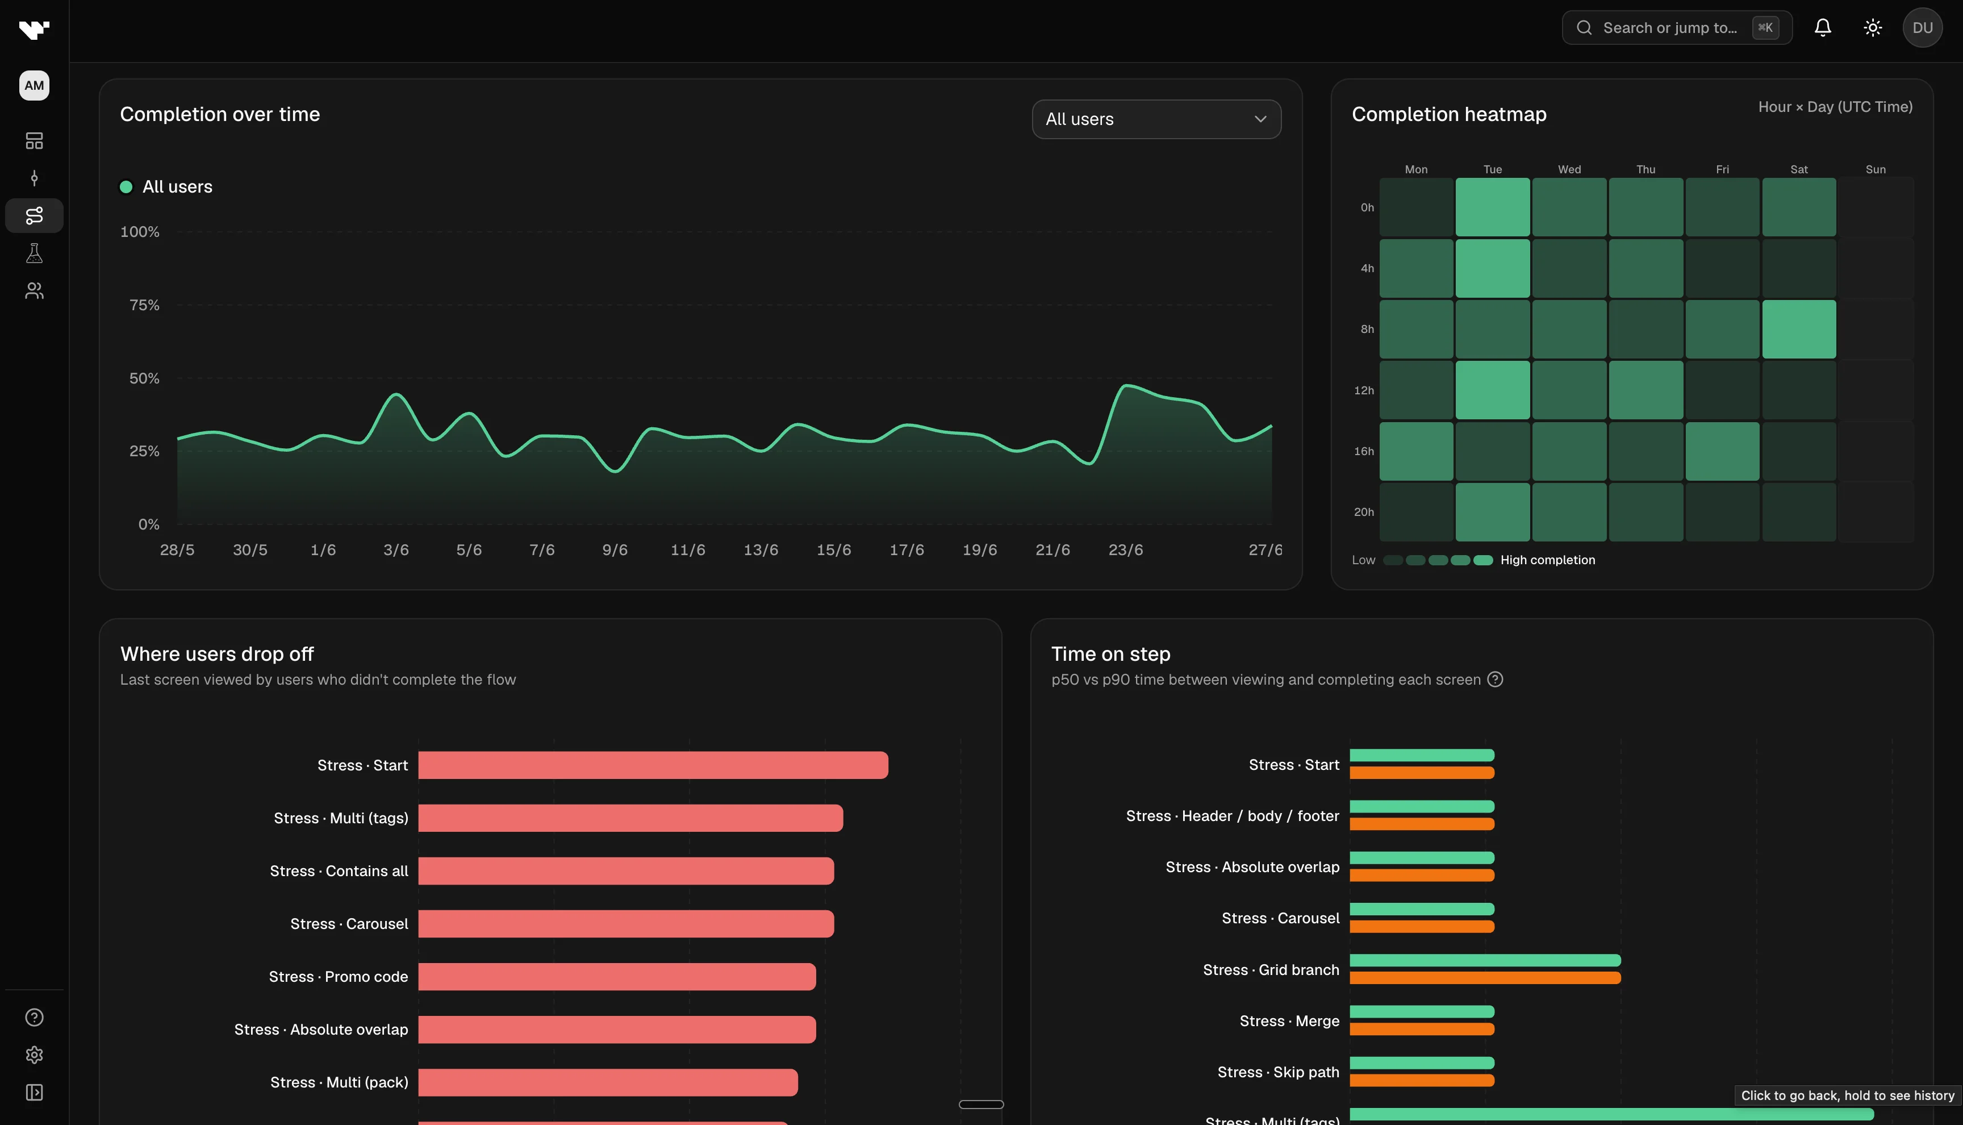Click the All users dropdown chevron
Screen dimensions: 1963x1125
[1260, 119]
